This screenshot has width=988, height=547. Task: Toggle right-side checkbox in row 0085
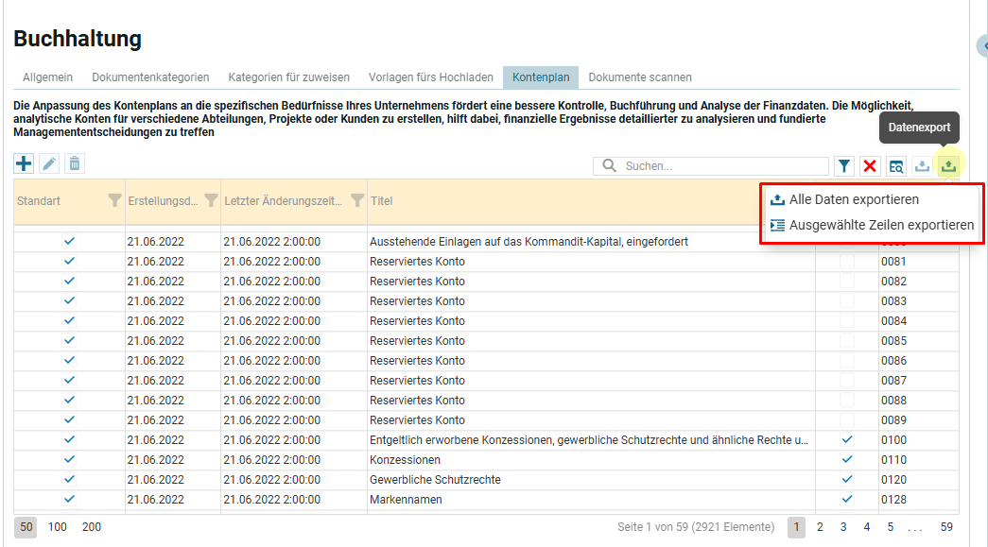pyautogui.click(x=847, y=341)
